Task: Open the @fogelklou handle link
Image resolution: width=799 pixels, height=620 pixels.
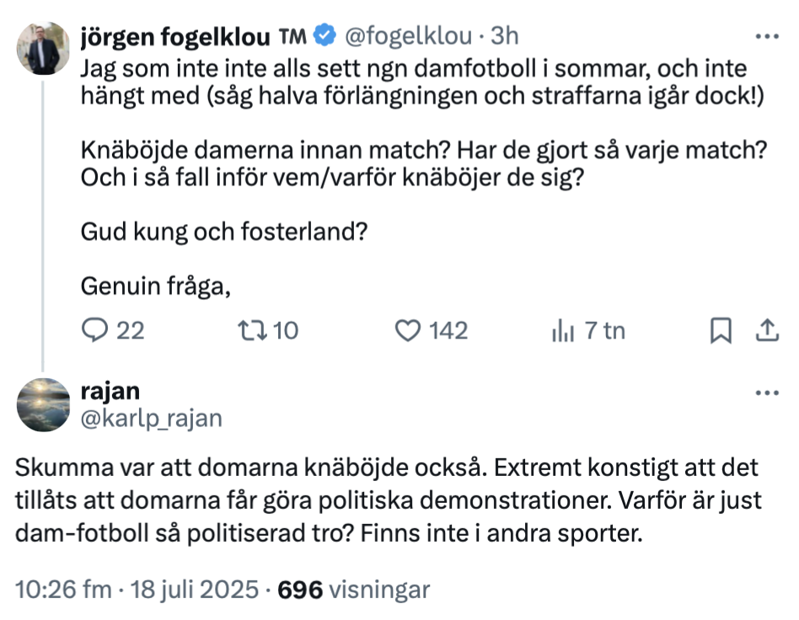Action: [x=408, y=35]
